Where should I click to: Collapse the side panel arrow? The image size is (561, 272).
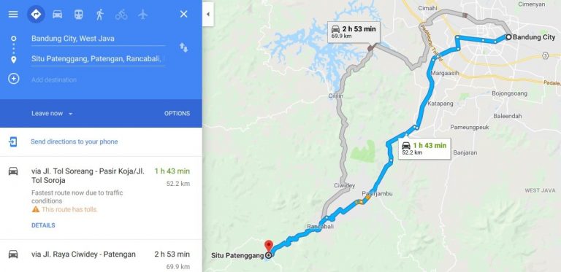tap(208, 15)
